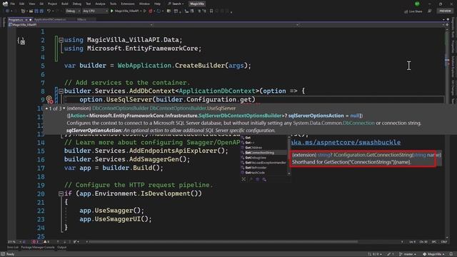Show previous overload using the up arrow
The height and width of the screenshot is (257, 457).
[x=46, y=109]
